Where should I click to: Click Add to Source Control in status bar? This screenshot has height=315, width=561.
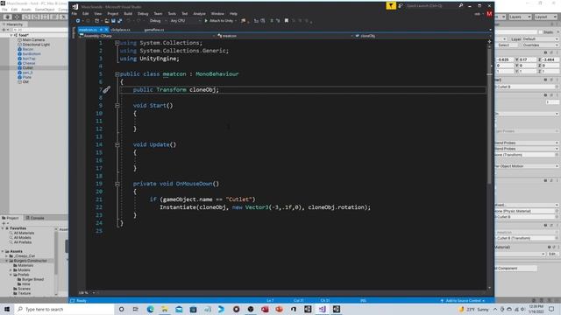(x=463, y=301)
